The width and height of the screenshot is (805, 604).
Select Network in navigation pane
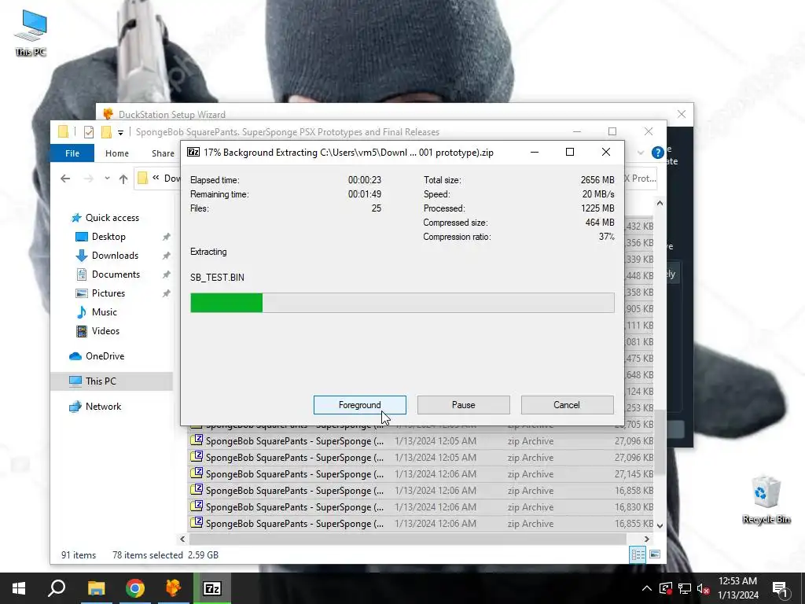click(x=103, y=407)
